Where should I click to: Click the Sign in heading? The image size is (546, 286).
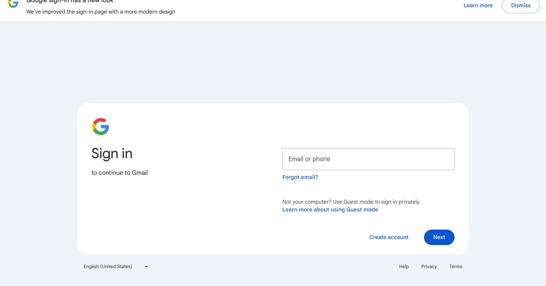(112, 153)
